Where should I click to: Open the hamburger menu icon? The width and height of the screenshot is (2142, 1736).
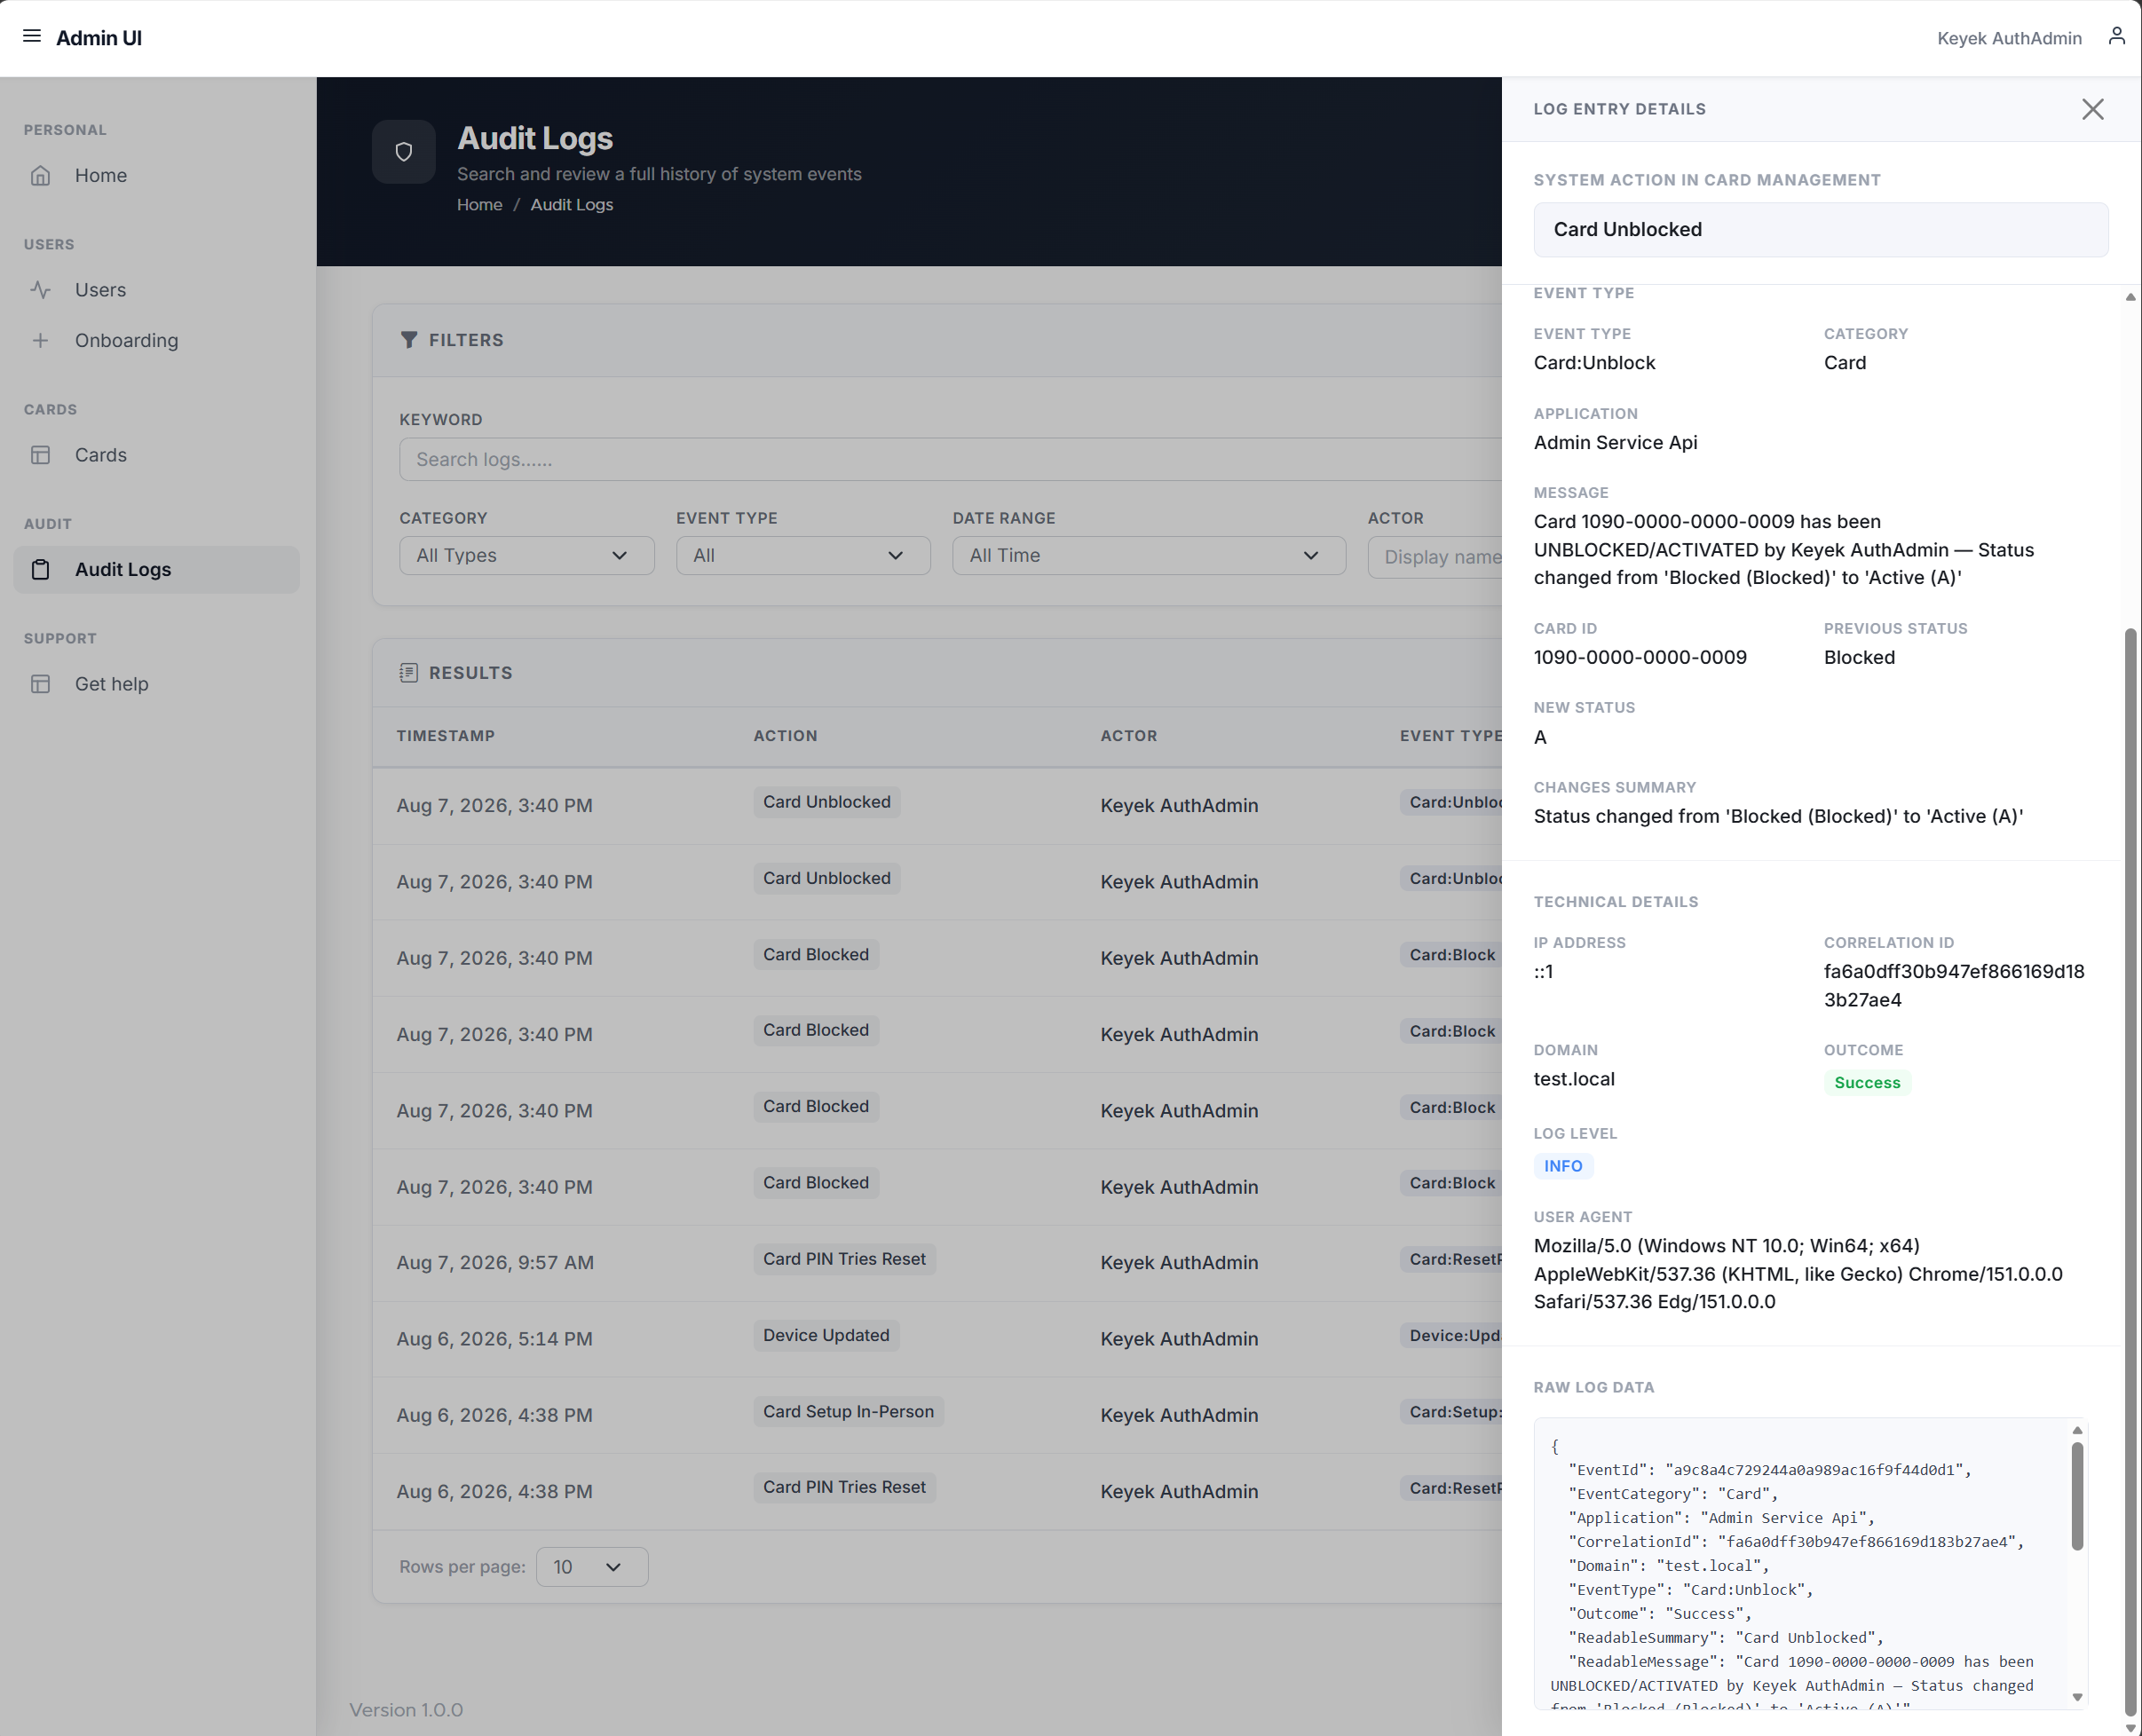32,37
